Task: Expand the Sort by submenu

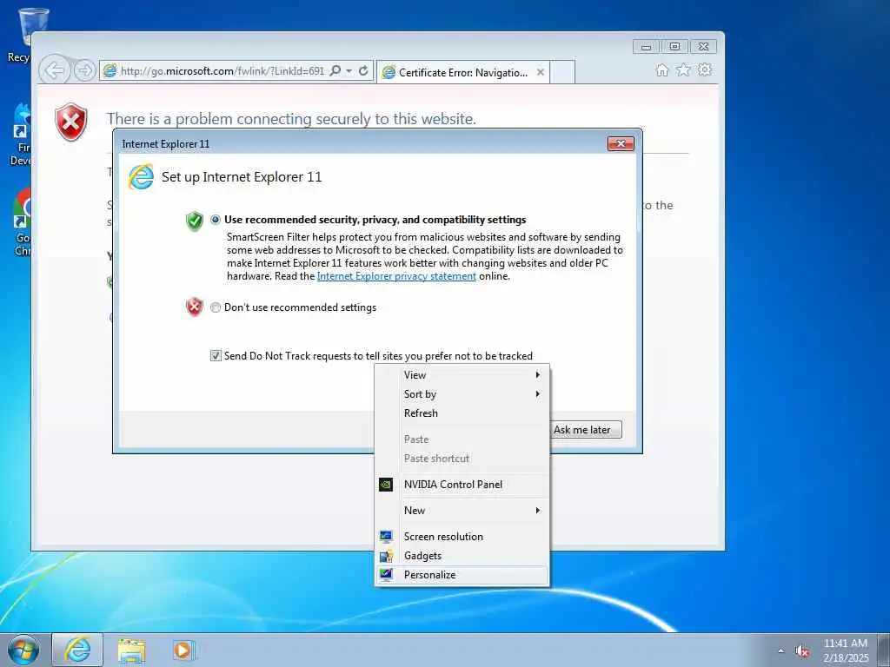Action: 462,394
